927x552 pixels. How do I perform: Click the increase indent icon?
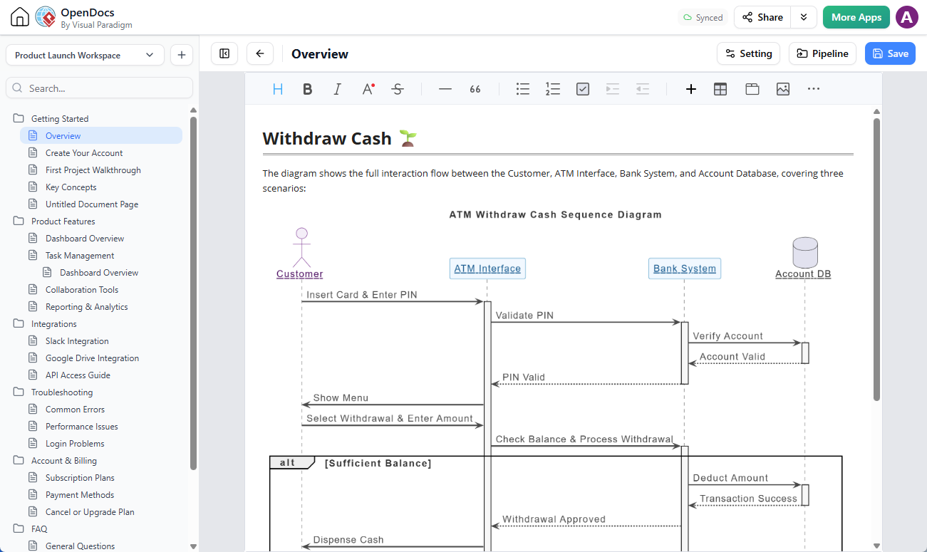pyautogui.click(x=613, y=89)
